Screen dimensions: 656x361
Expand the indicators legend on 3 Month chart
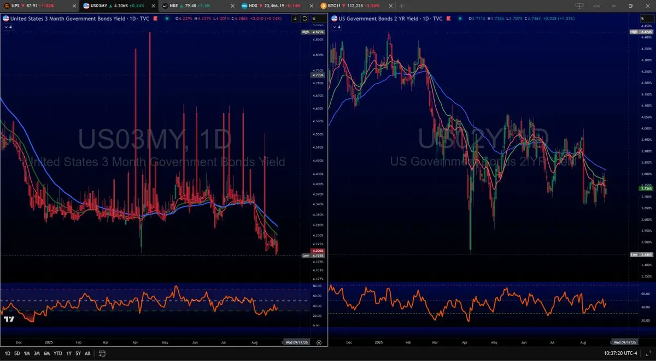[x=9, y=26]
